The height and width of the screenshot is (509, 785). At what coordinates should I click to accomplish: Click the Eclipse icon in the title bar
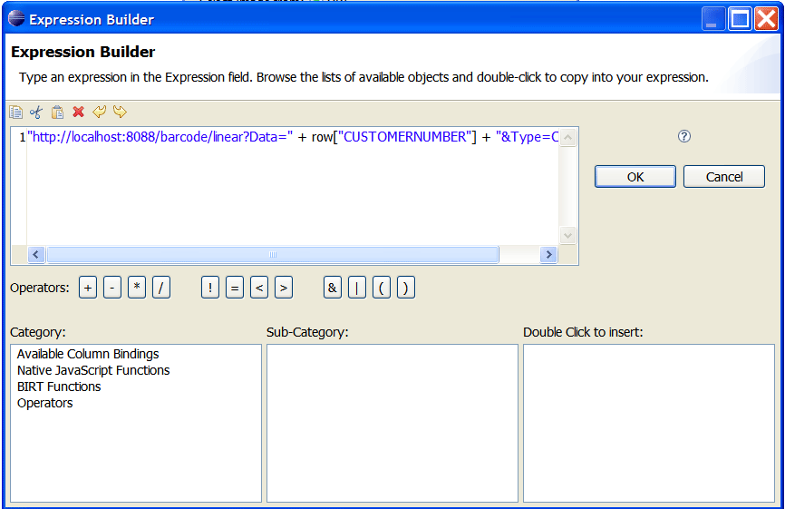coord(16,18)
